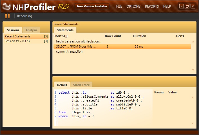Switch to the Analysis tab
Screen dimensions: 199x135
click(31, 30)
